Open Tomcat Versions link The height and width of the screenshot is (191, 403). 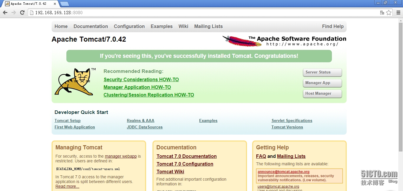click(x=287, y=127)
